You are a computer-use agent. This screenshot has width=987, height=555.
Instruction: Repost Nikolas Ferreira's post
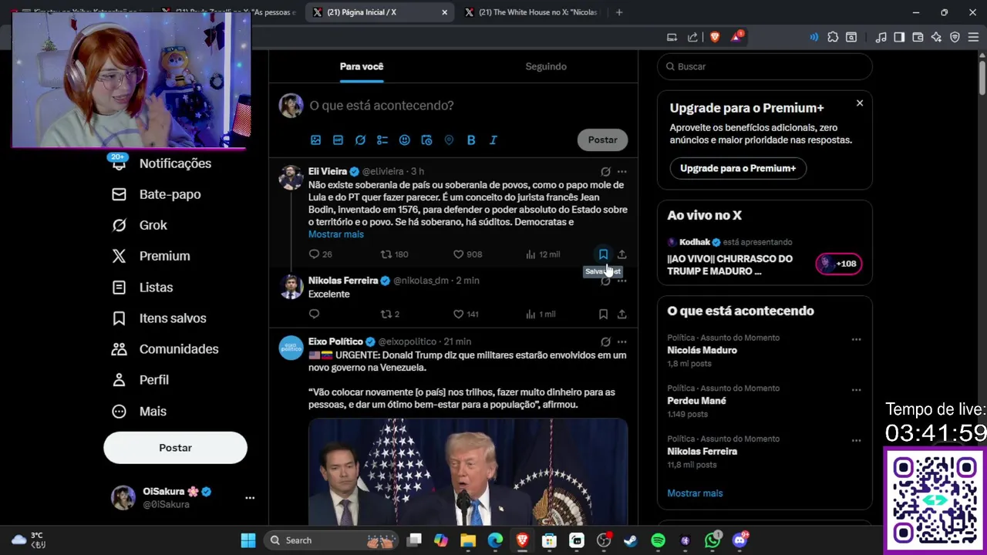[387, 314]
